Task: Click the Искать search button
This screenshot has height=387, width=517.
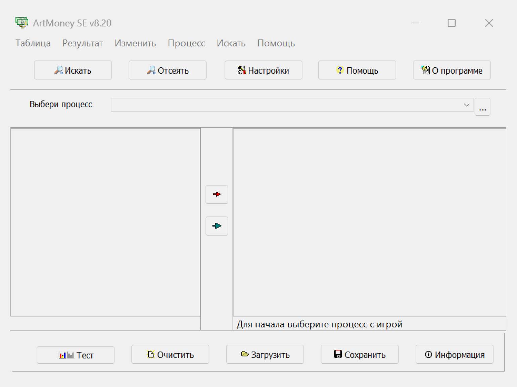Action: point(73,70)
